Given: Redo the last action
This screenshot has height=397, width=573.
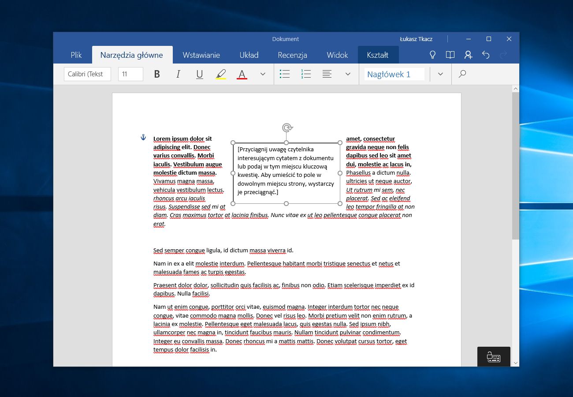Looking at the screenshot, I should (x=503, y=55).
